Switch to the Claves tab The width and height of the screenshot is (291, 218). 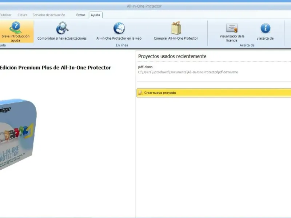click(x=22, y=15)
